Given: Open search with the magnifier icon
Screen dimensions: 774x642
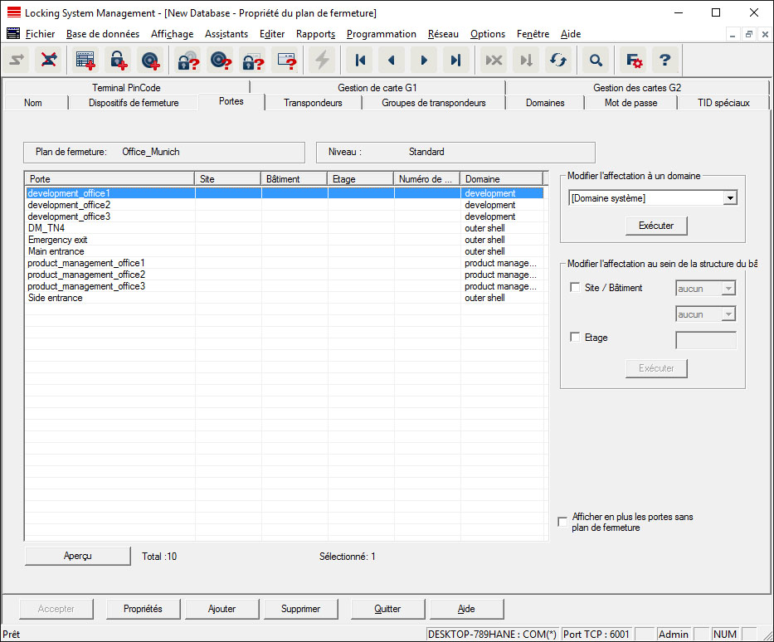Looking at the screenshot, I should click(x=595, y=60).
